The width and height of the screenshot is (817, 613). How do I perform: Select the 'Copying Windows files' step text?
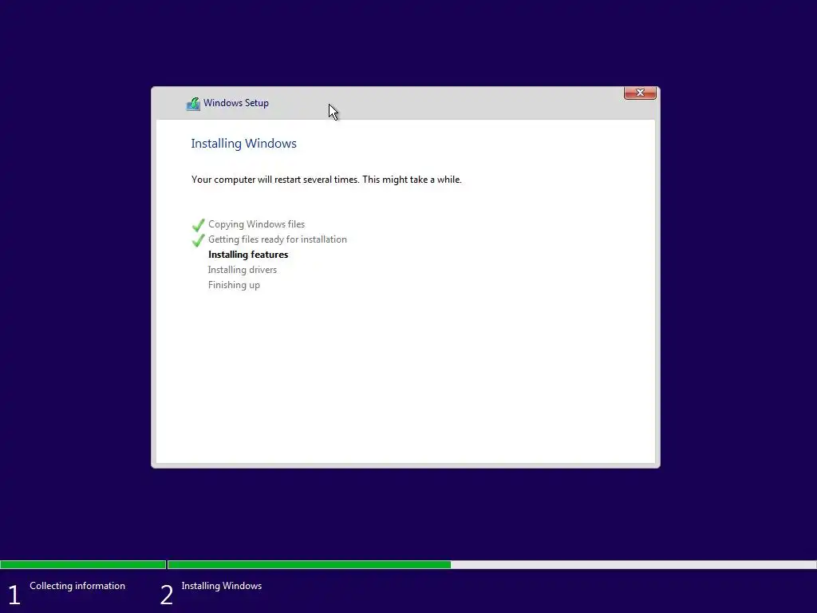[x=256, y=224]
